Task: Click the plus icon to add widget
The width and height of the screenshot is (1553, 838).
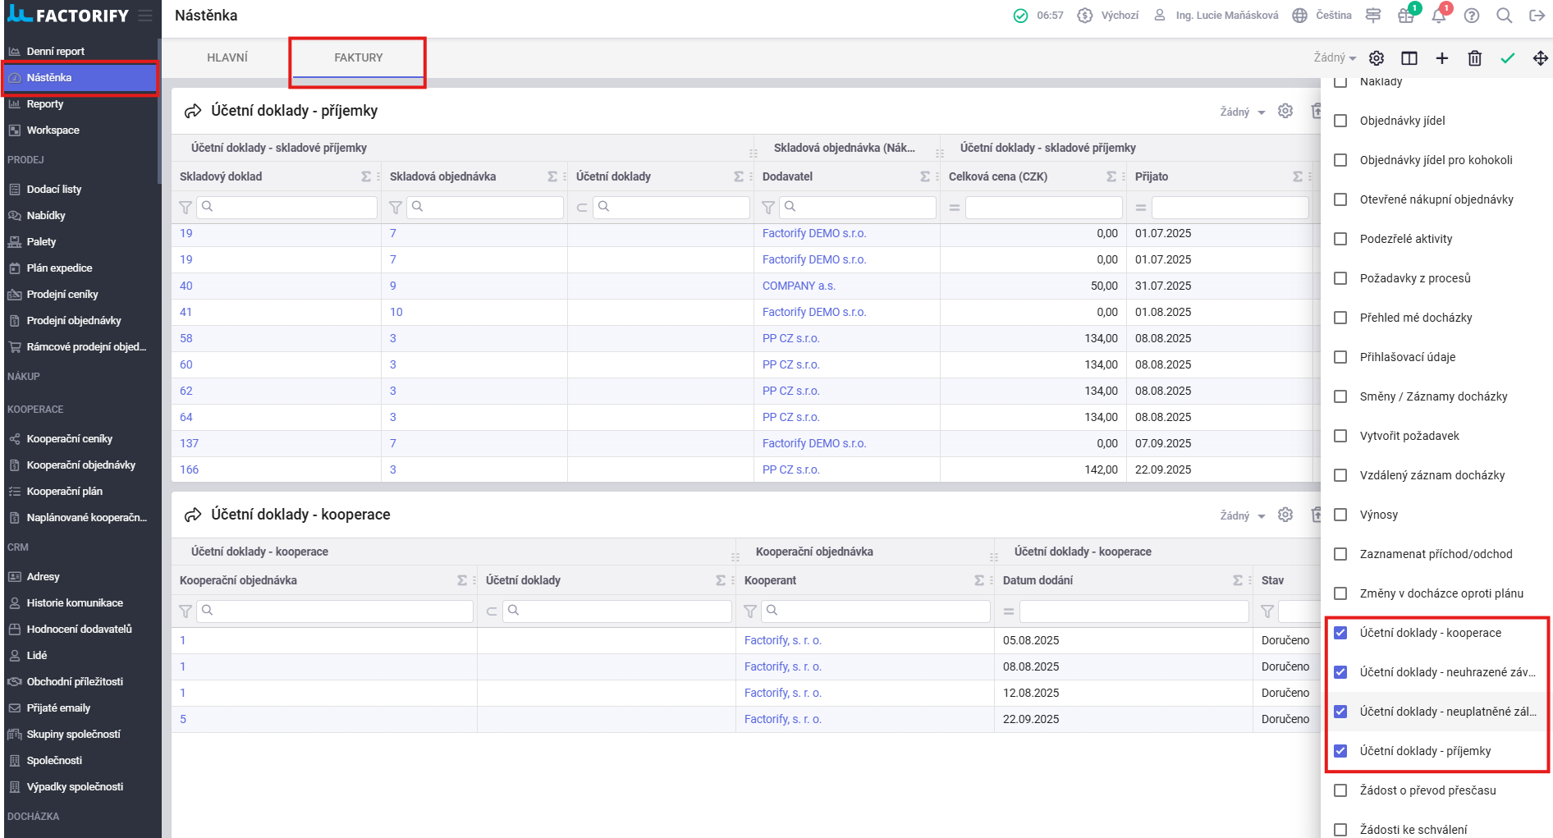Action: (x=1441, y=58)
